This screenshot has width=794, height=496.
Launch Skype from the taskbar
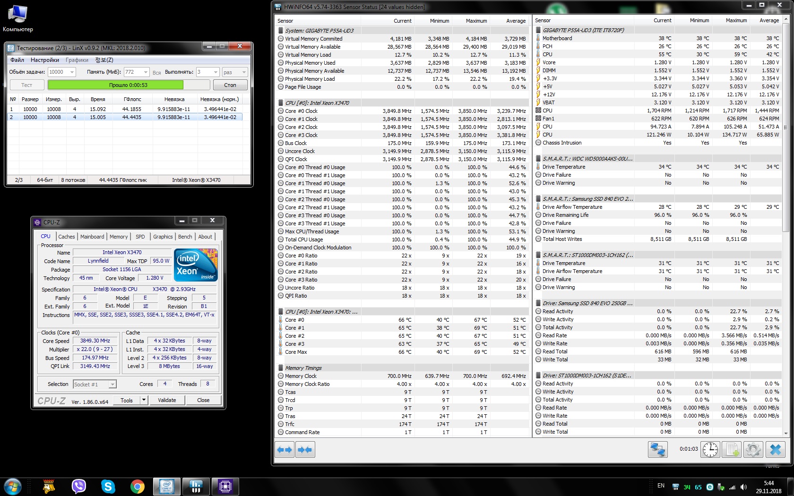[108, 486]
